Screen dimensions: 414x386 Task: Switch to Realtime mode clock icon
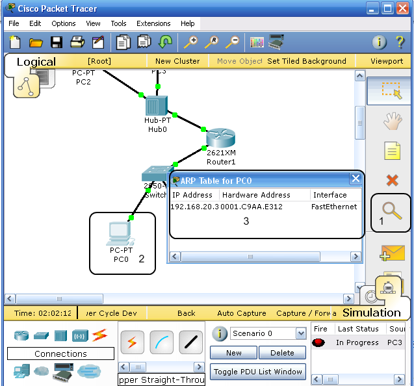pos(370,296)
